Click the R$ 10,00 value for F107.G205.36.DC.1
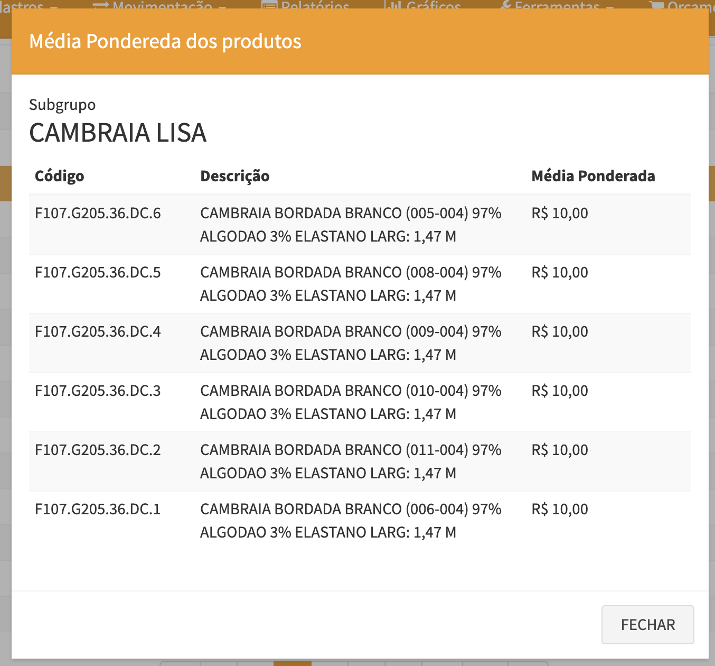The image size is (715, 666). 560,510
